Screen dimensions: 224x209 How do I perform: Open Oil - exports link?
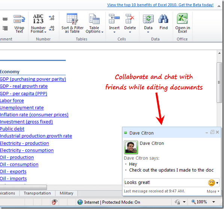[x=13, y=172]
